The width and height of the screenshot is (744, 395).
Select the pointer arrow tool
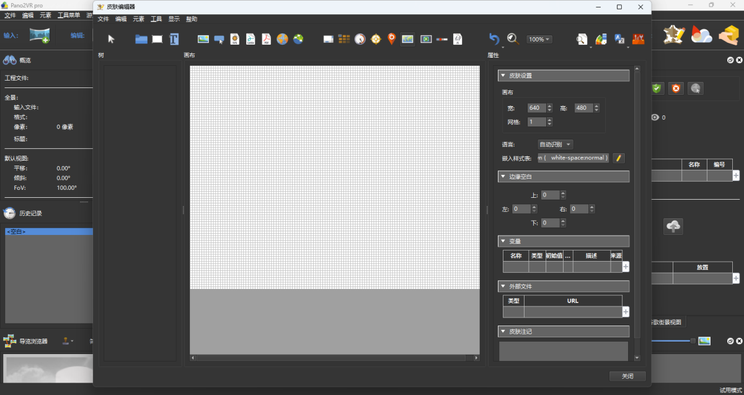pyautogui.click(x=112, y=39)
